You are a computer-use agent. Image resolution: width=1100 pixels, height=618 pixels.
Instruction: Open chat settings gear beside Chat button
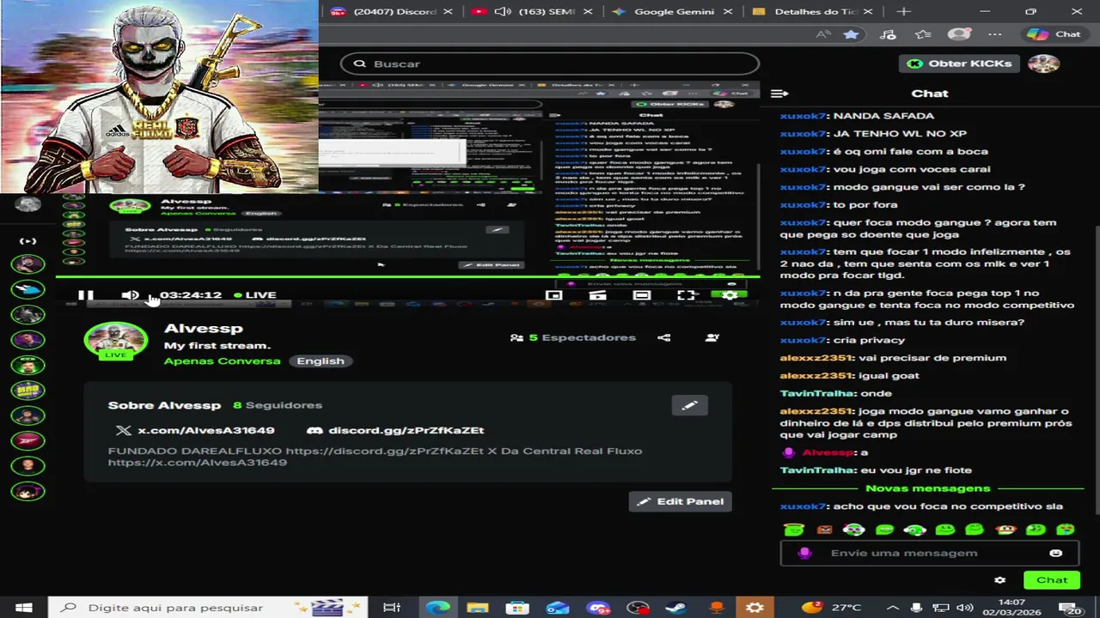pos(999,580)
